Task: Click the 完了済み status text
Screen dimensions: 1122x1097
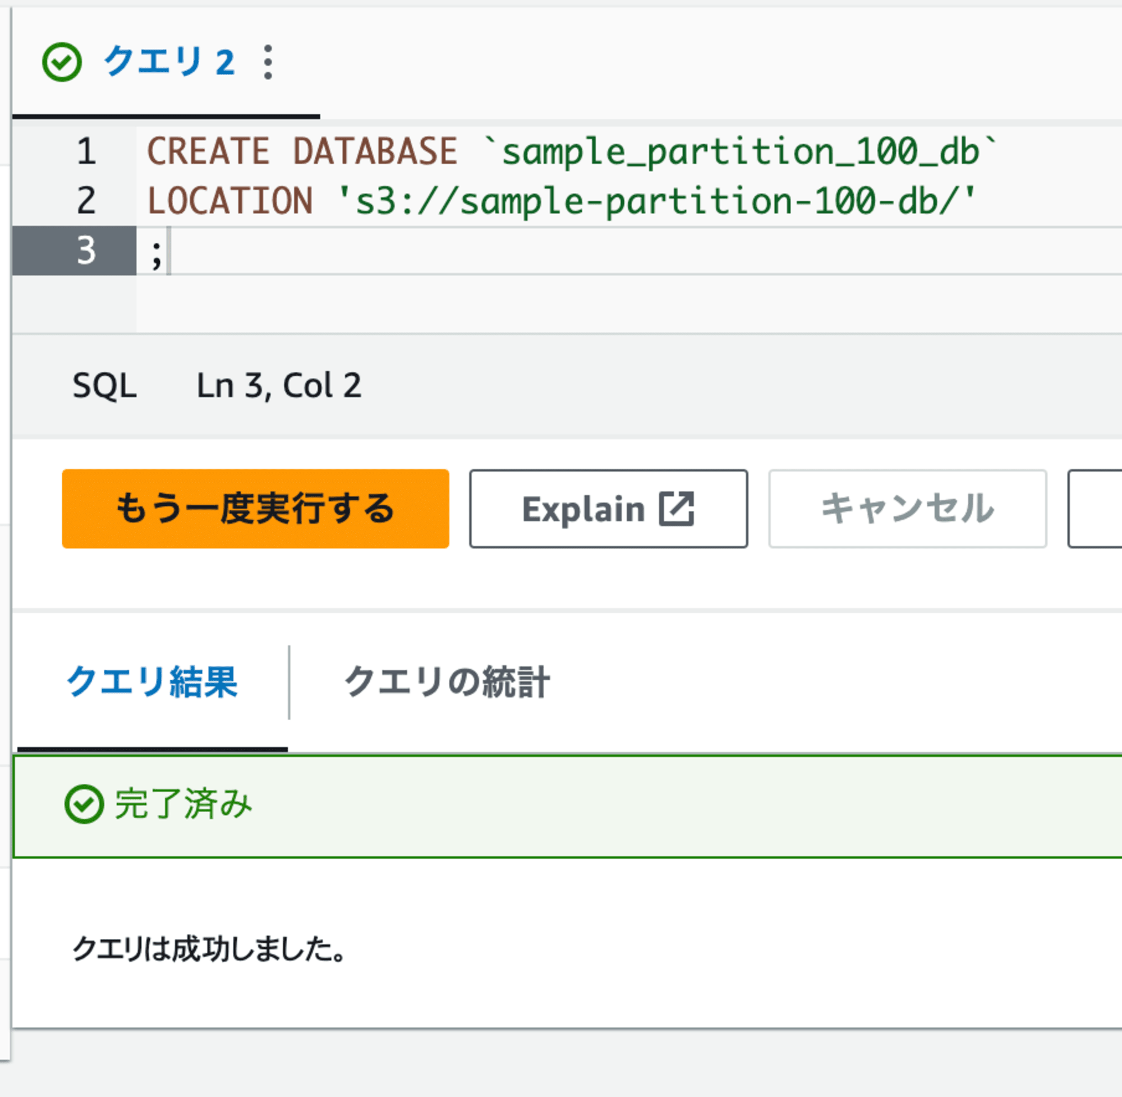Action: pos(183,804)
